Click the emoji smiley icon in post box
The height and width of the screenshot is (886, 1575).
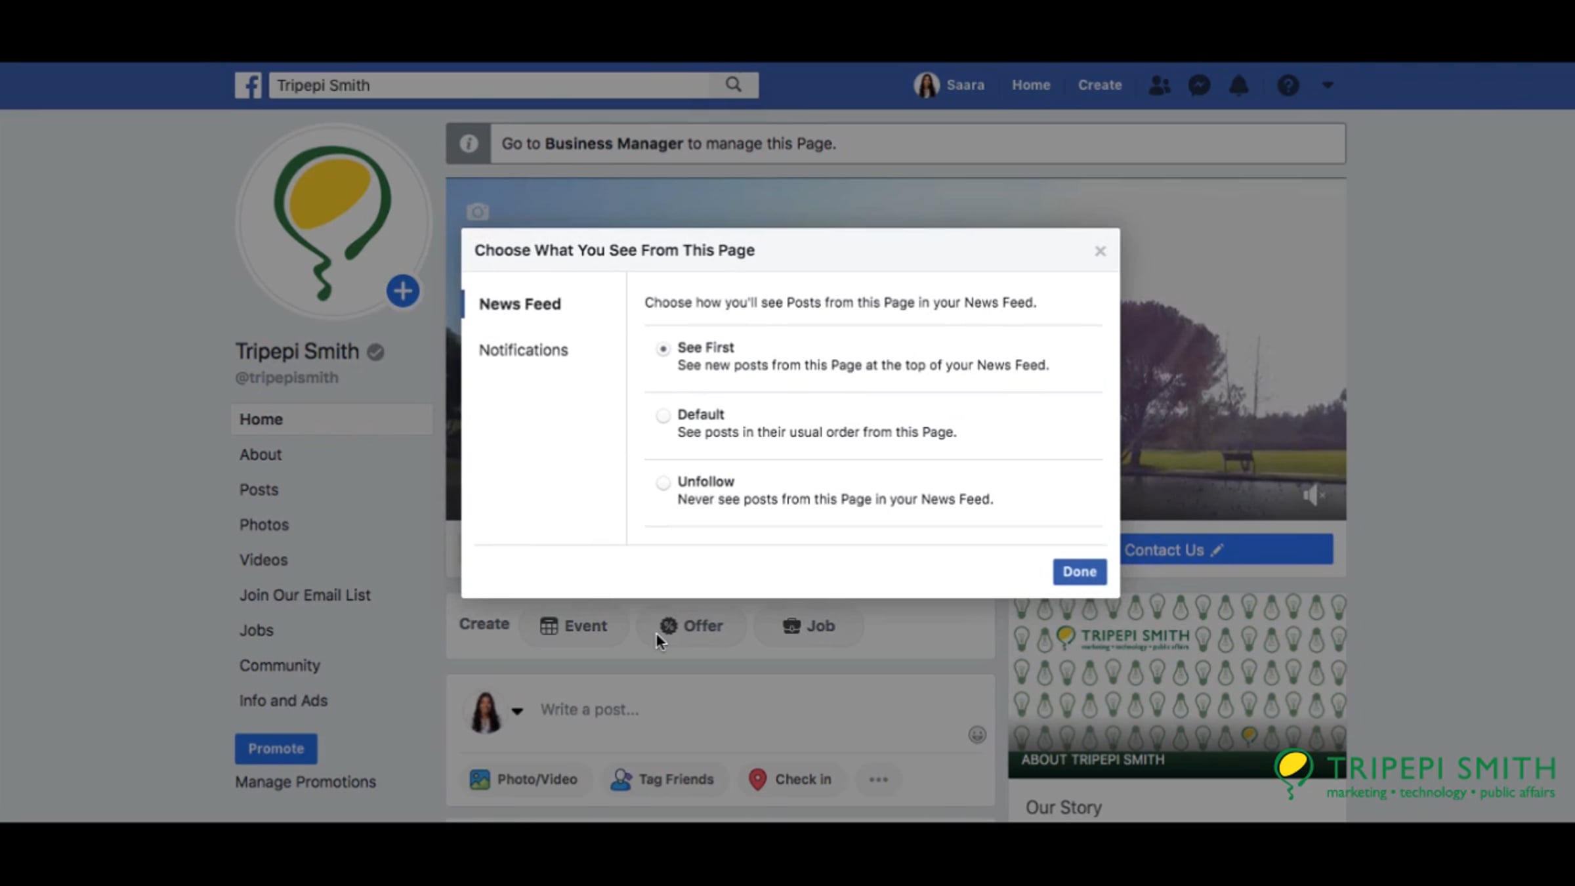[976, 734]
